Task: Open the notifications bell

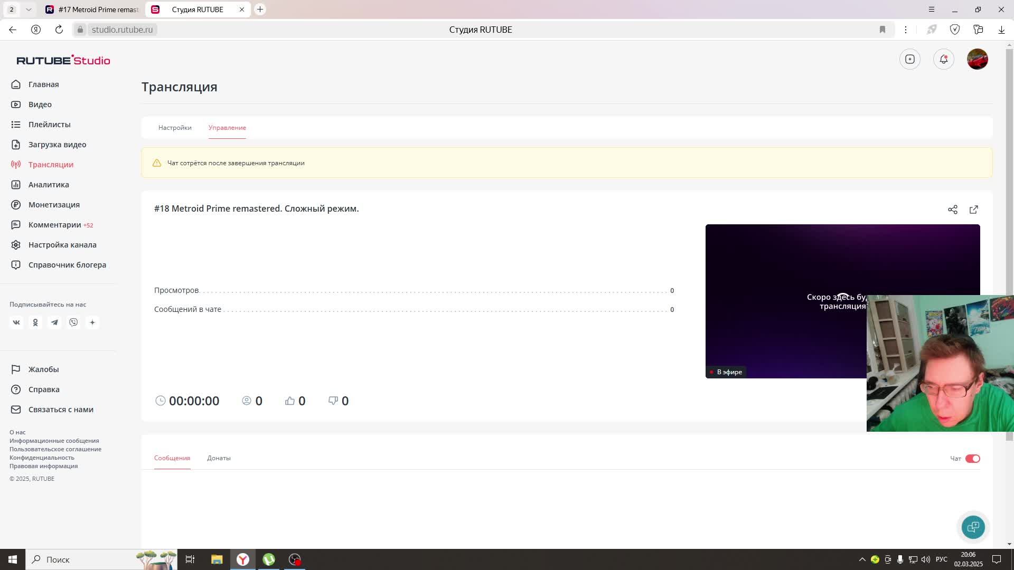Action: (x=943, y=59)
